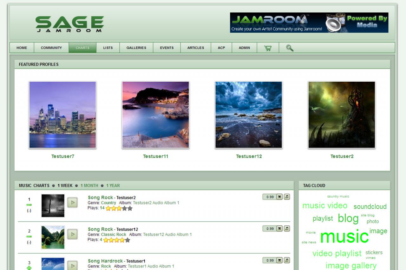This screenshot has height=270, width=406.
Task: Open Testuser12's stormy beach profile image
Action: click(249, 115)
